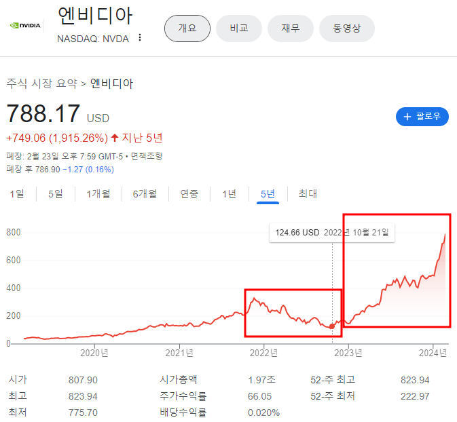Open the three-dot menu beside NASDAQ: NVDA

click(x=140, y=37)
